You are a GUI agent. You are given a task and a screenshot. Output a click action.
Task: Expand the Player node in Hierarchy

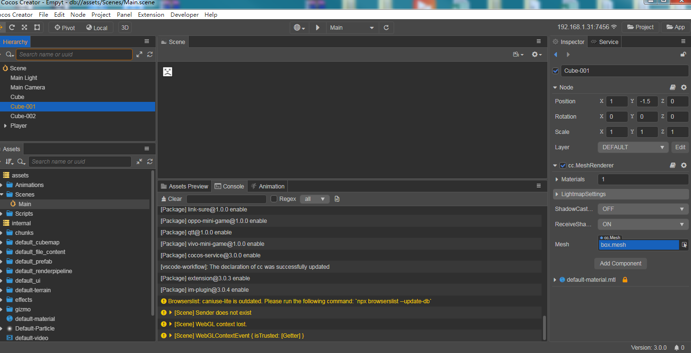[6, 126]
